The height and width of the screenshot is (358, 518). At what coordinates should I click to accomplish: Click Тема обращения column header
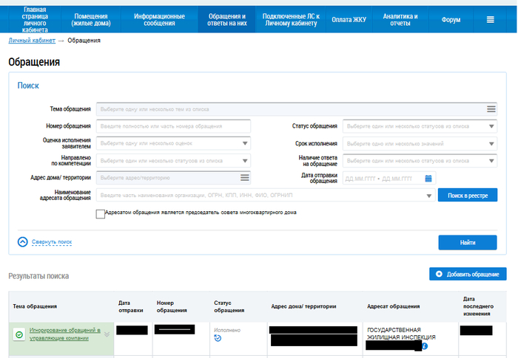tap(35, 306)
